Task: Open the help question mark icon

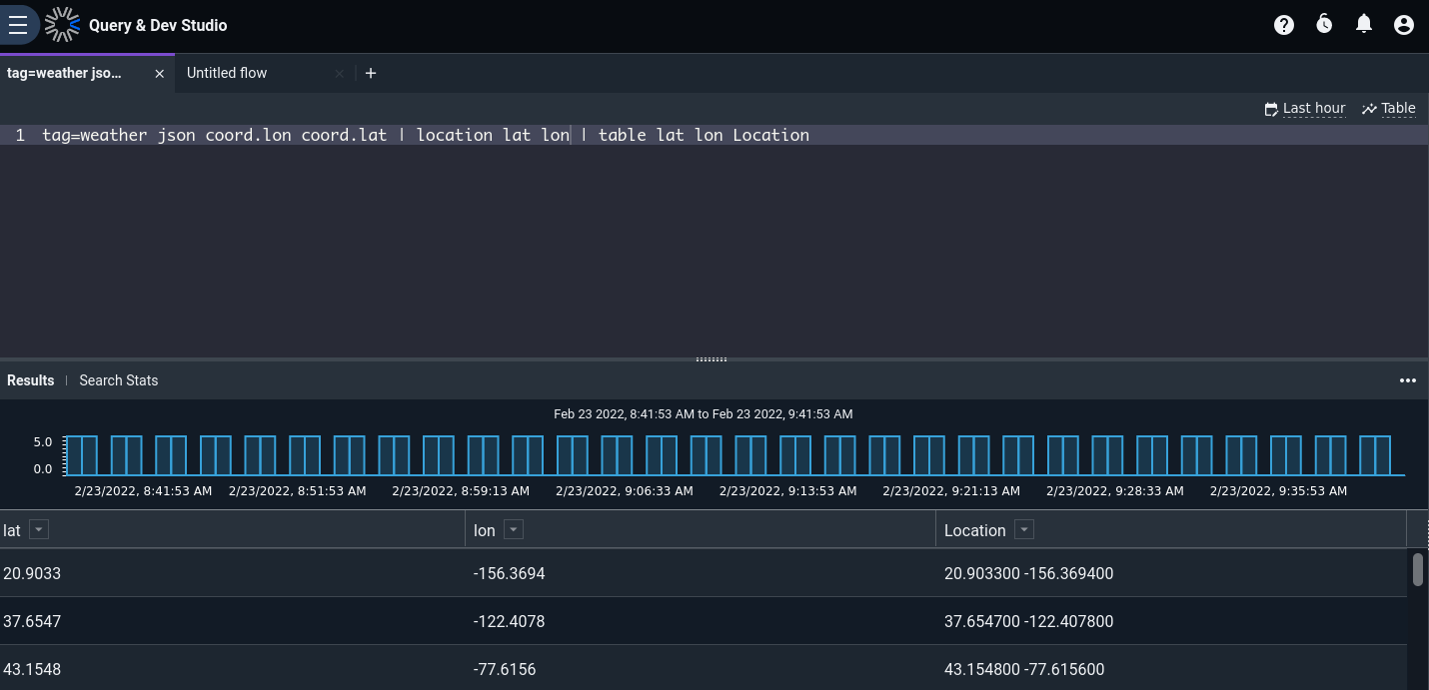Action: (1284, 25)
